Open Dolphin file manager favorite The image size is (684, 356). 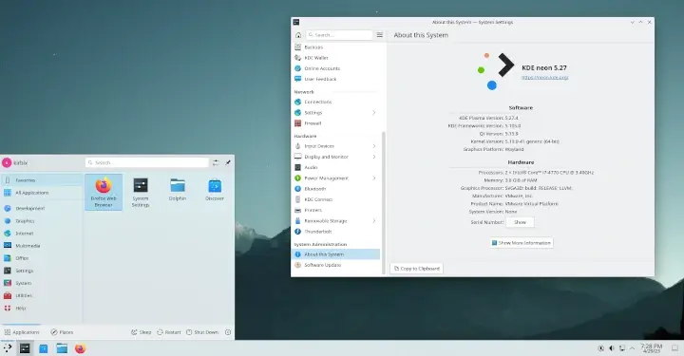(x=178, y=190)
